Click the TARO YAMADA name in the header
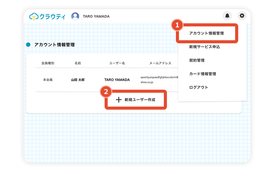The width and height of the screenshot is (274, 172). 96,17
